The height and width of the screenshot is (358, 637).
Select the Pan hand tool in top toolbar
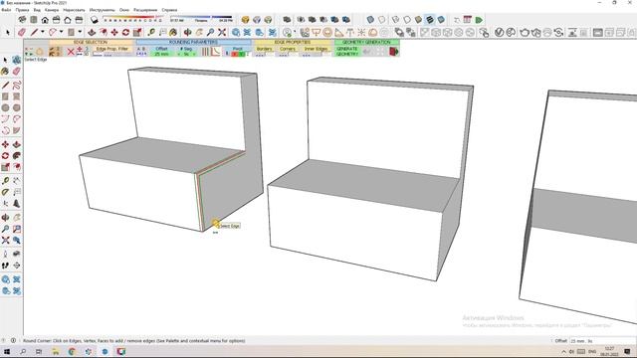[199, 32]
